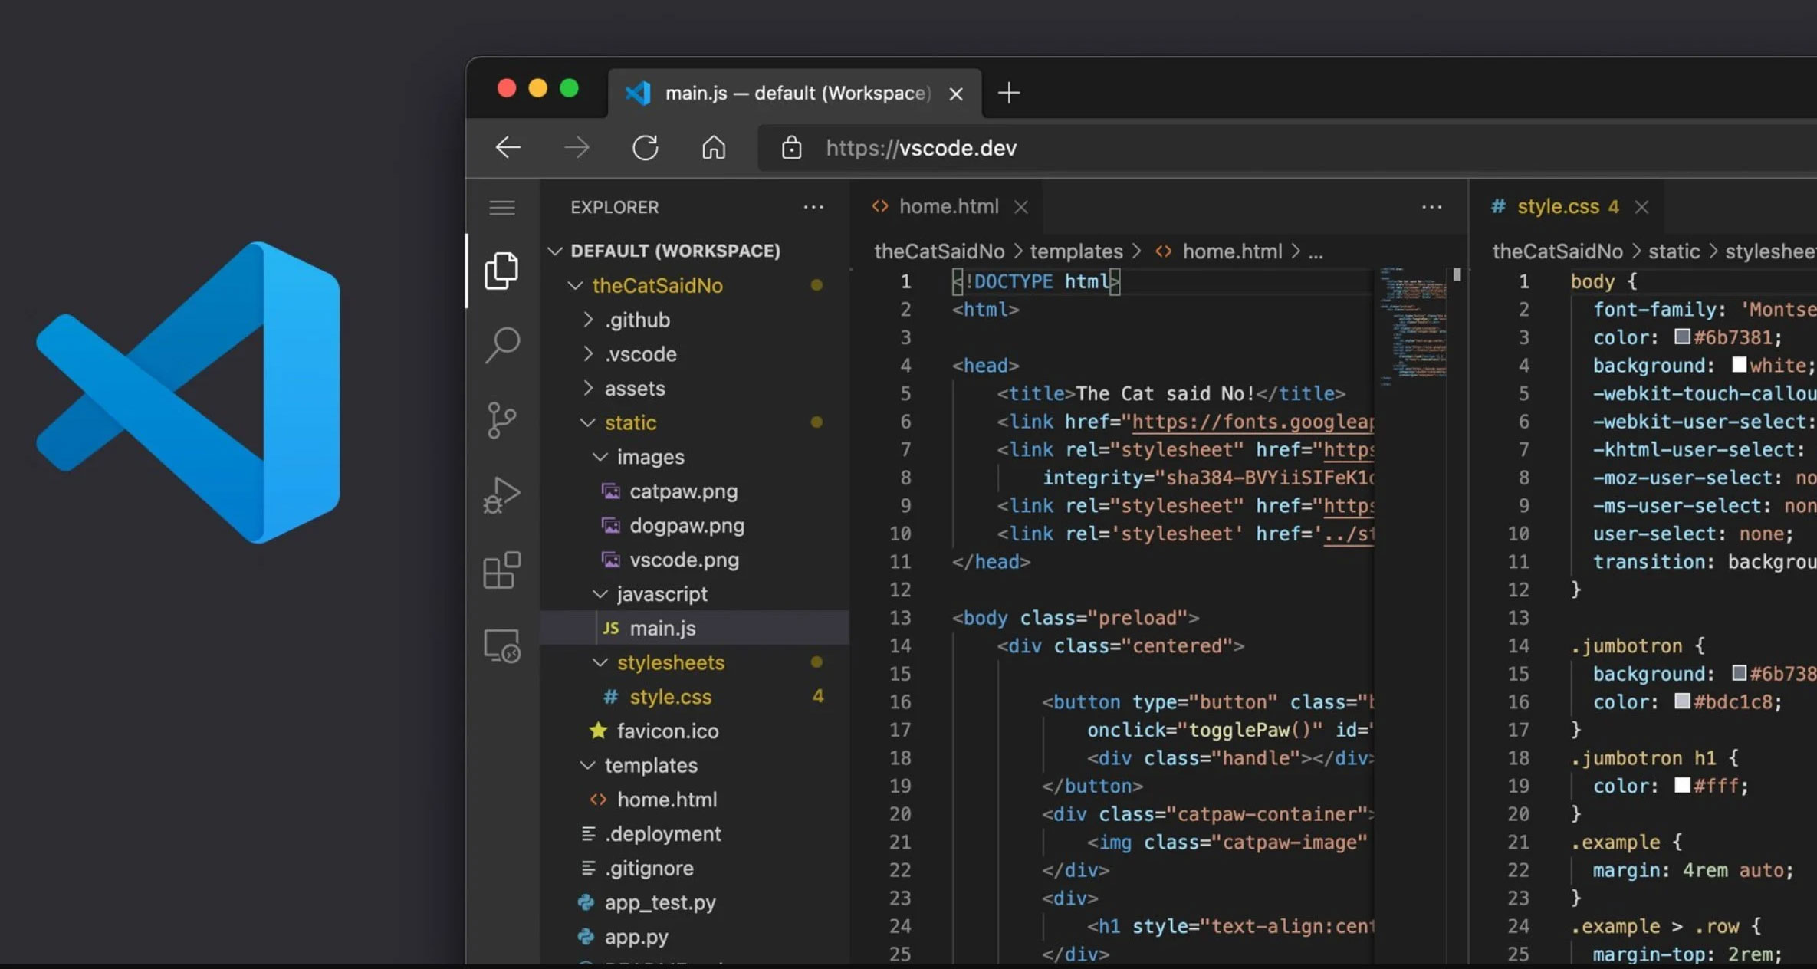This screenshot has width=1817, height=969.
Task: Click the Git graph icon on theCatSaidNo
Action: [x=502, y=419]
